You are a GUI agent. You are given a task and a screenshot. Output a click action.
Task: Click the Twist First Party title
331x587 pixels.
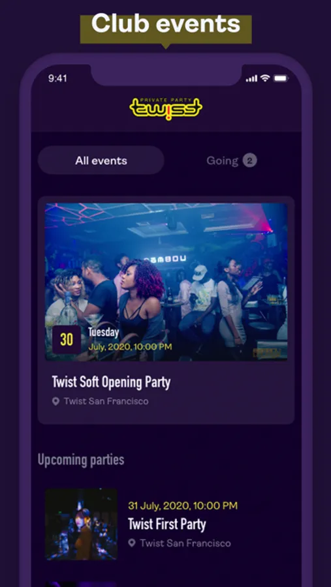[x=167, y=524]
